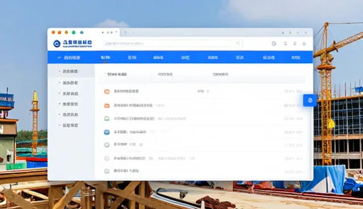Click the blue clock-style icon in header
Image resolution: width=363 pixels, height=209 pixels.
point(273,43)
